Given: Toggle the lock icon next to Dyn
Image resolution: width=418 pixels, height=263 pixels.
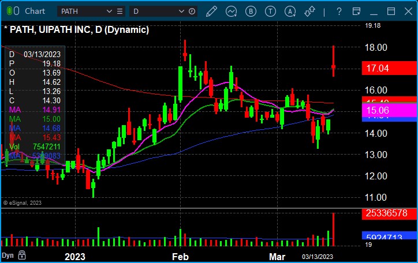Looking at the screenshot, I should click(22, 255).
